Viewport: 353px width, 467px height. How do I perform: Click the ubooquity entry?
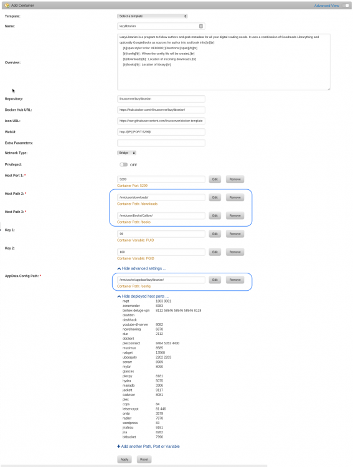pyautogui.click(x=129, y=357)
